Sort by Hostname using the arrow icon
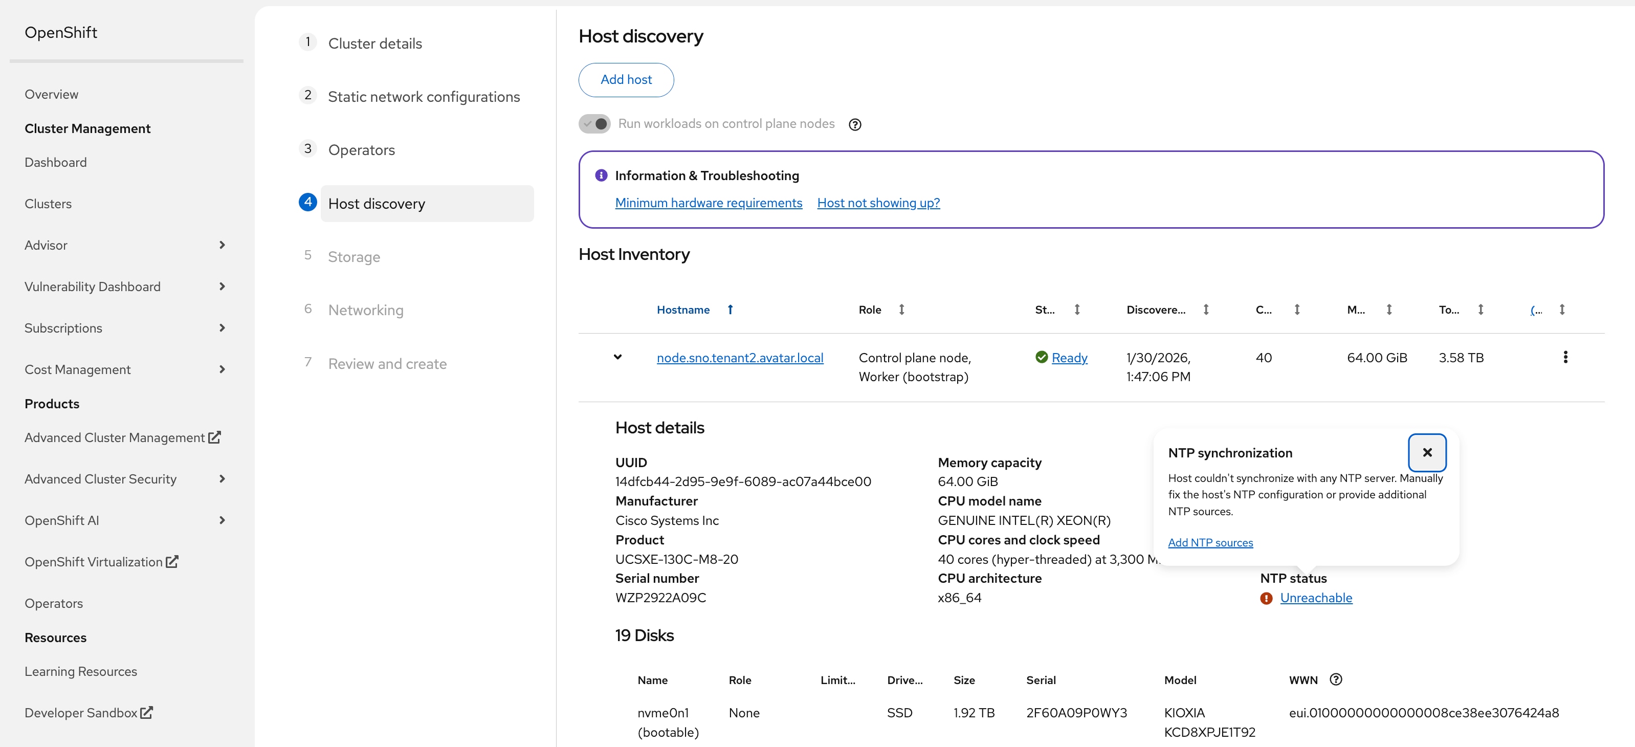 pyautogui.click(x=730, y=310)
